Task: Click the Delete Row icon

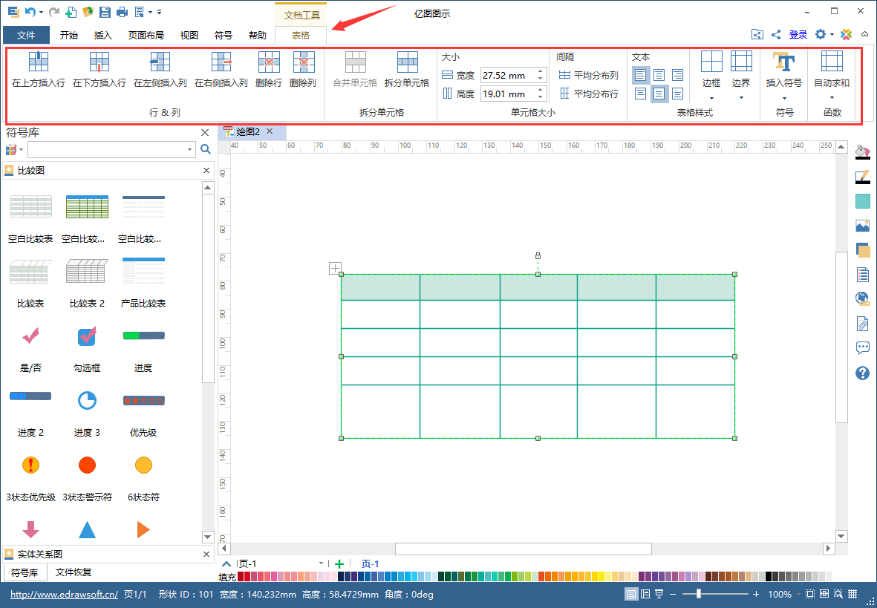Action: coord(269,62)
